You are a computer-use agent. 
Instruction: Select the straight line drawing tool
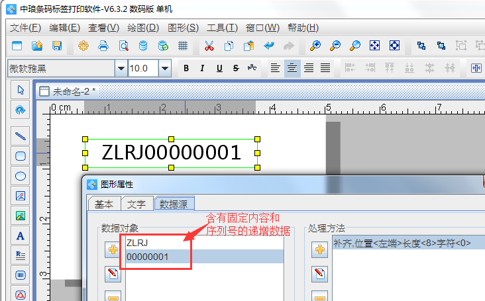(x=21, y=136)
